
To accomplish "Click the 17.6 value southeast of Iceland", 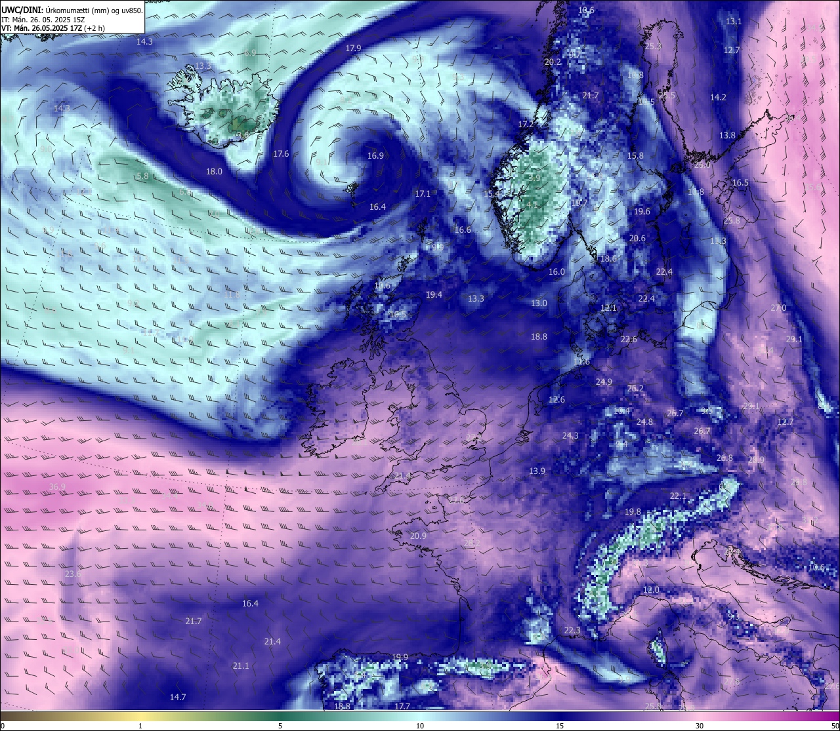I will coord(281,154).
